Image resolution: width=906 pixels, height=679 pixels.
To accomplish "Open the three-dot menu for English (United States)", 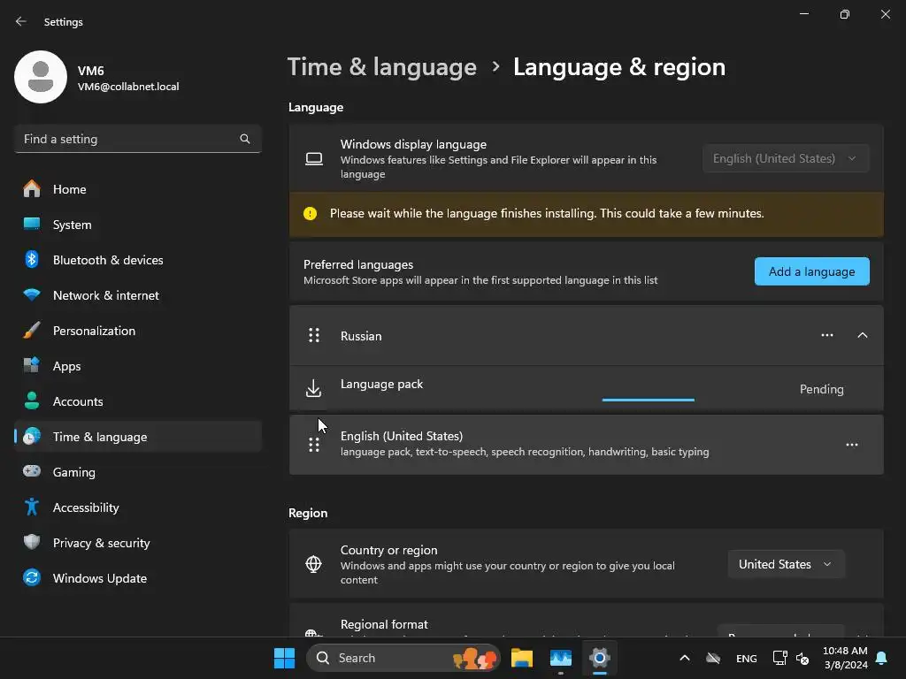I will pyautogui.click(x=852, y=445).
